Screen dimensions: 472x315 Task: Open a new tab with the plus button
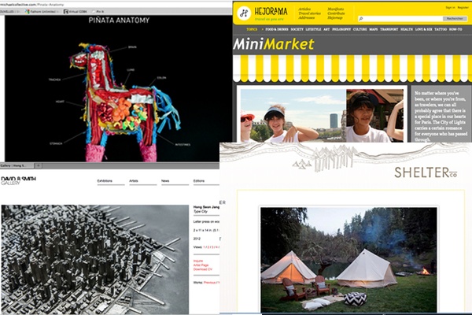point(39,166)
